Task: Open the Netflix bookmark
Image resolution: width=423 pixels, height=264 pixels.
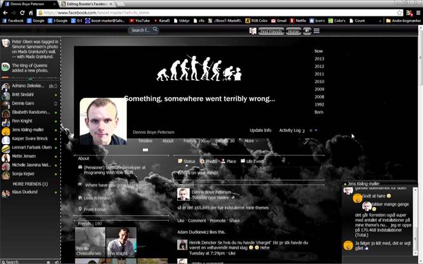Action: [x=298, y=20]
